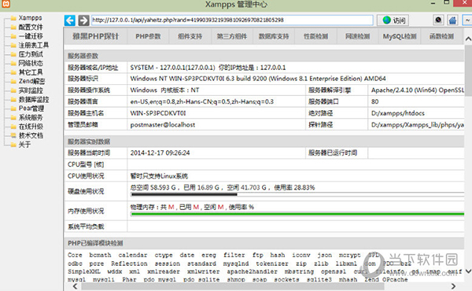Open 网络状态 tree entry
472x291 pixels.
pyautogui.click(x=31, y=63)
